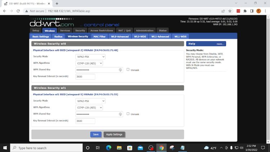Open the wl1 Security Mode dropdown

click(90, 101)
